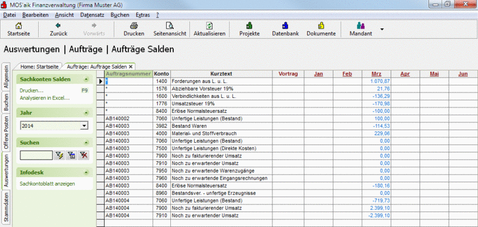Screen dimensions: 478x227
Task: Expand the Mandant dropdown arrow
Action: pos(382,29)
